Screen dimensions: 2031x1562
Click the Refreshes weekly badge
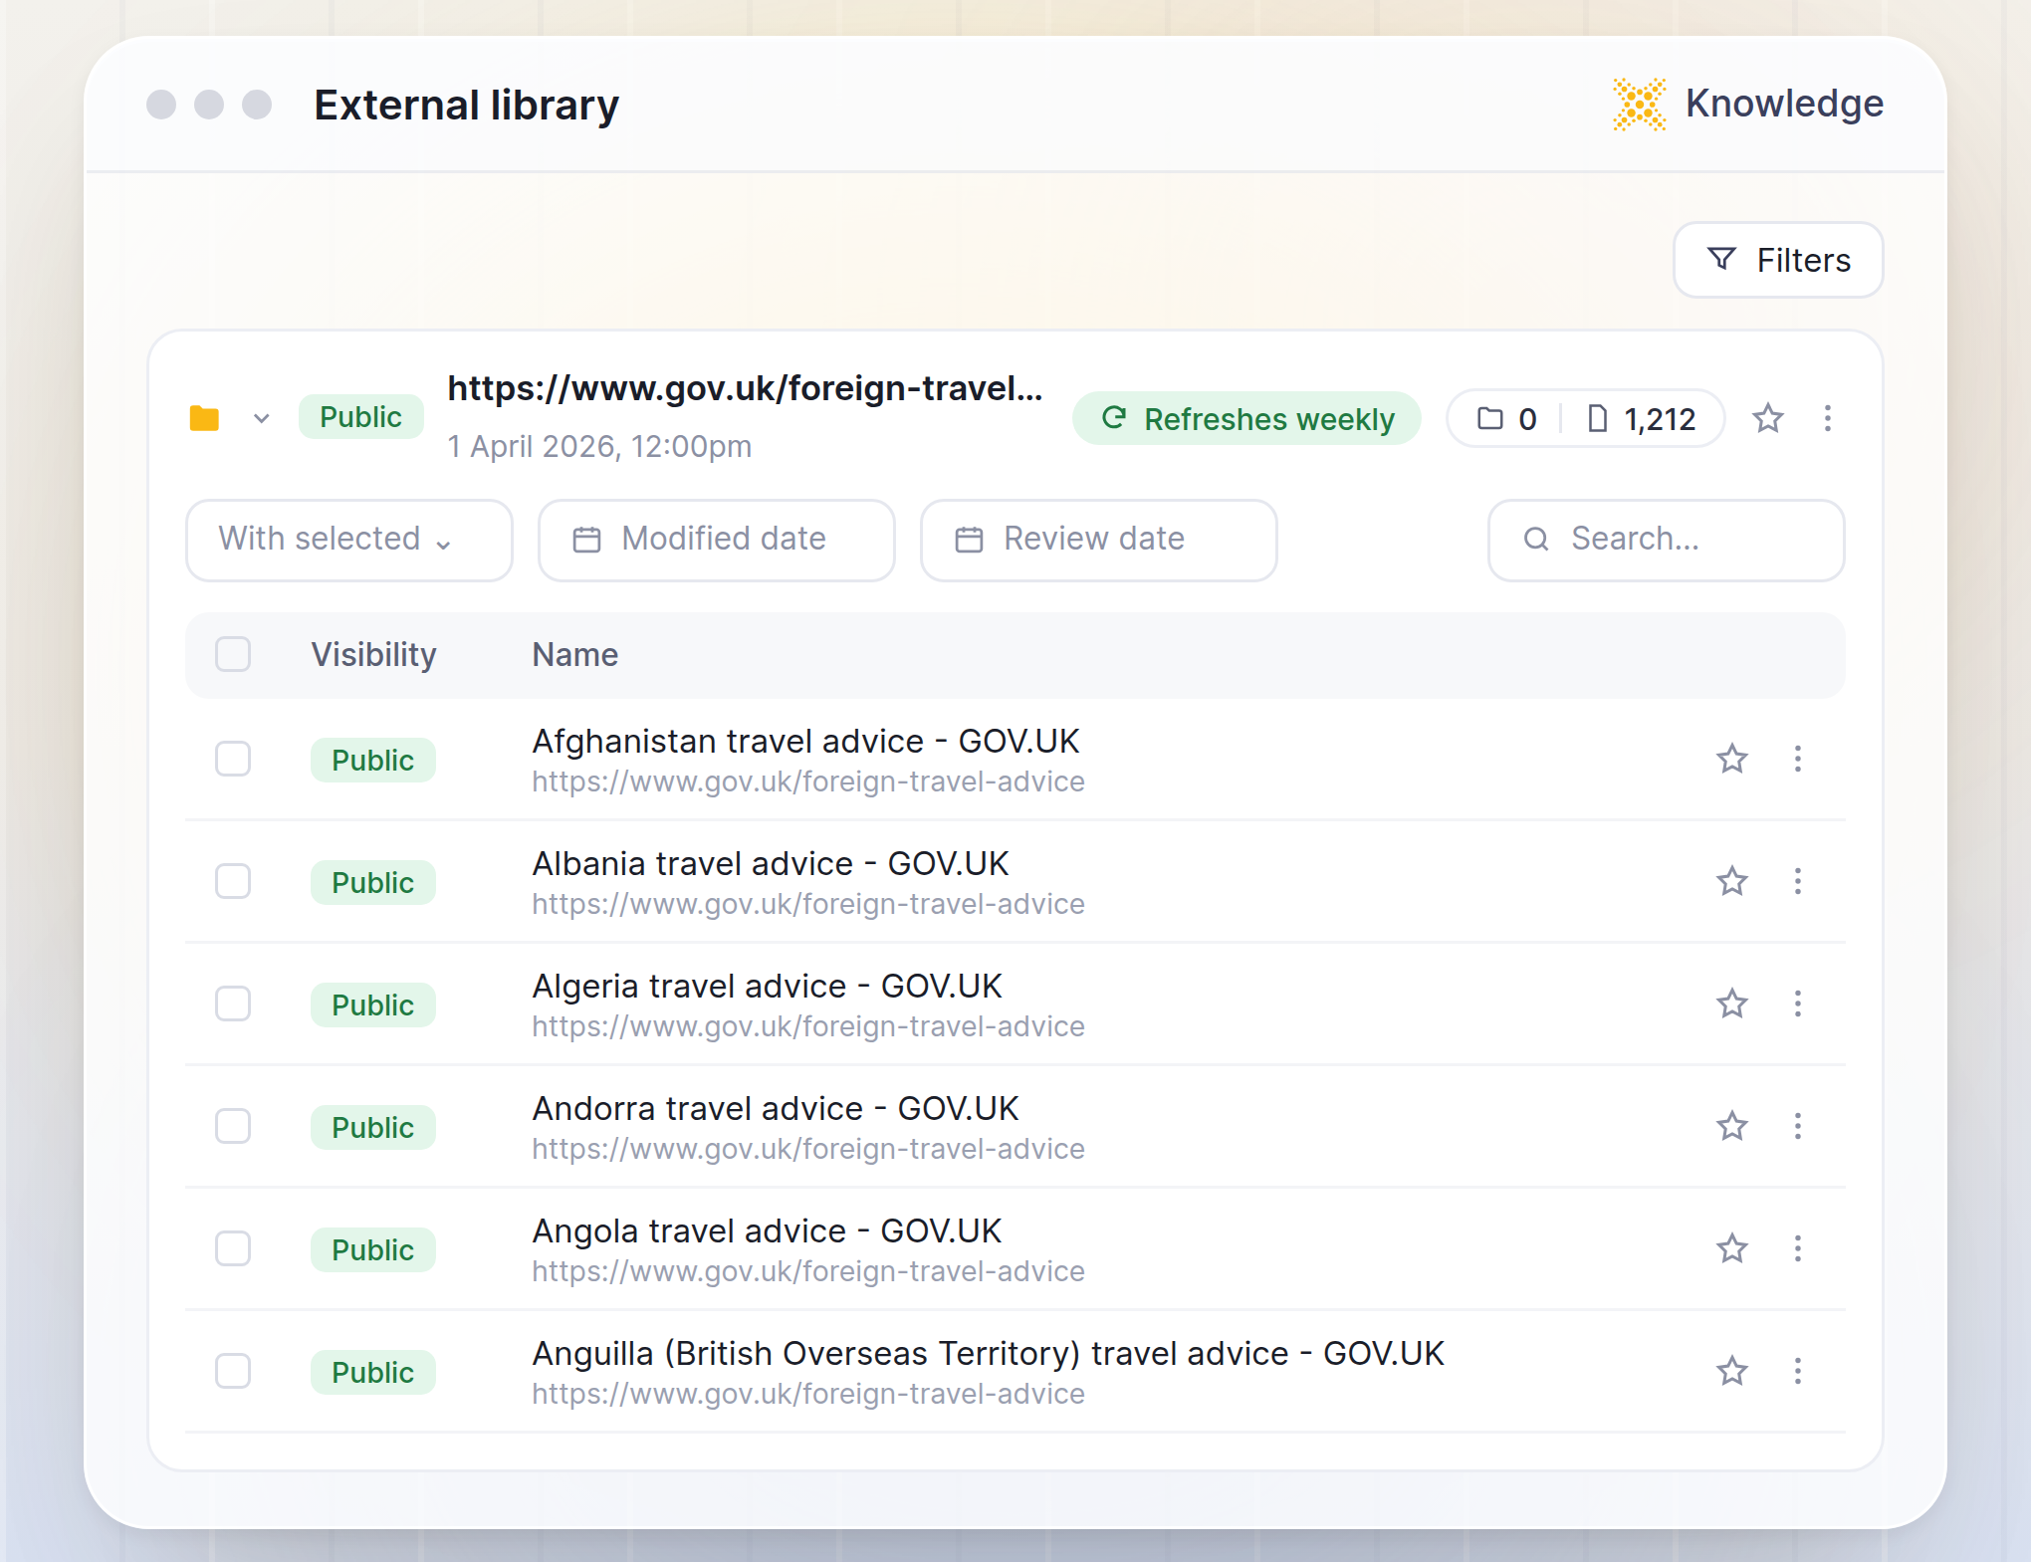(1246, 418)
